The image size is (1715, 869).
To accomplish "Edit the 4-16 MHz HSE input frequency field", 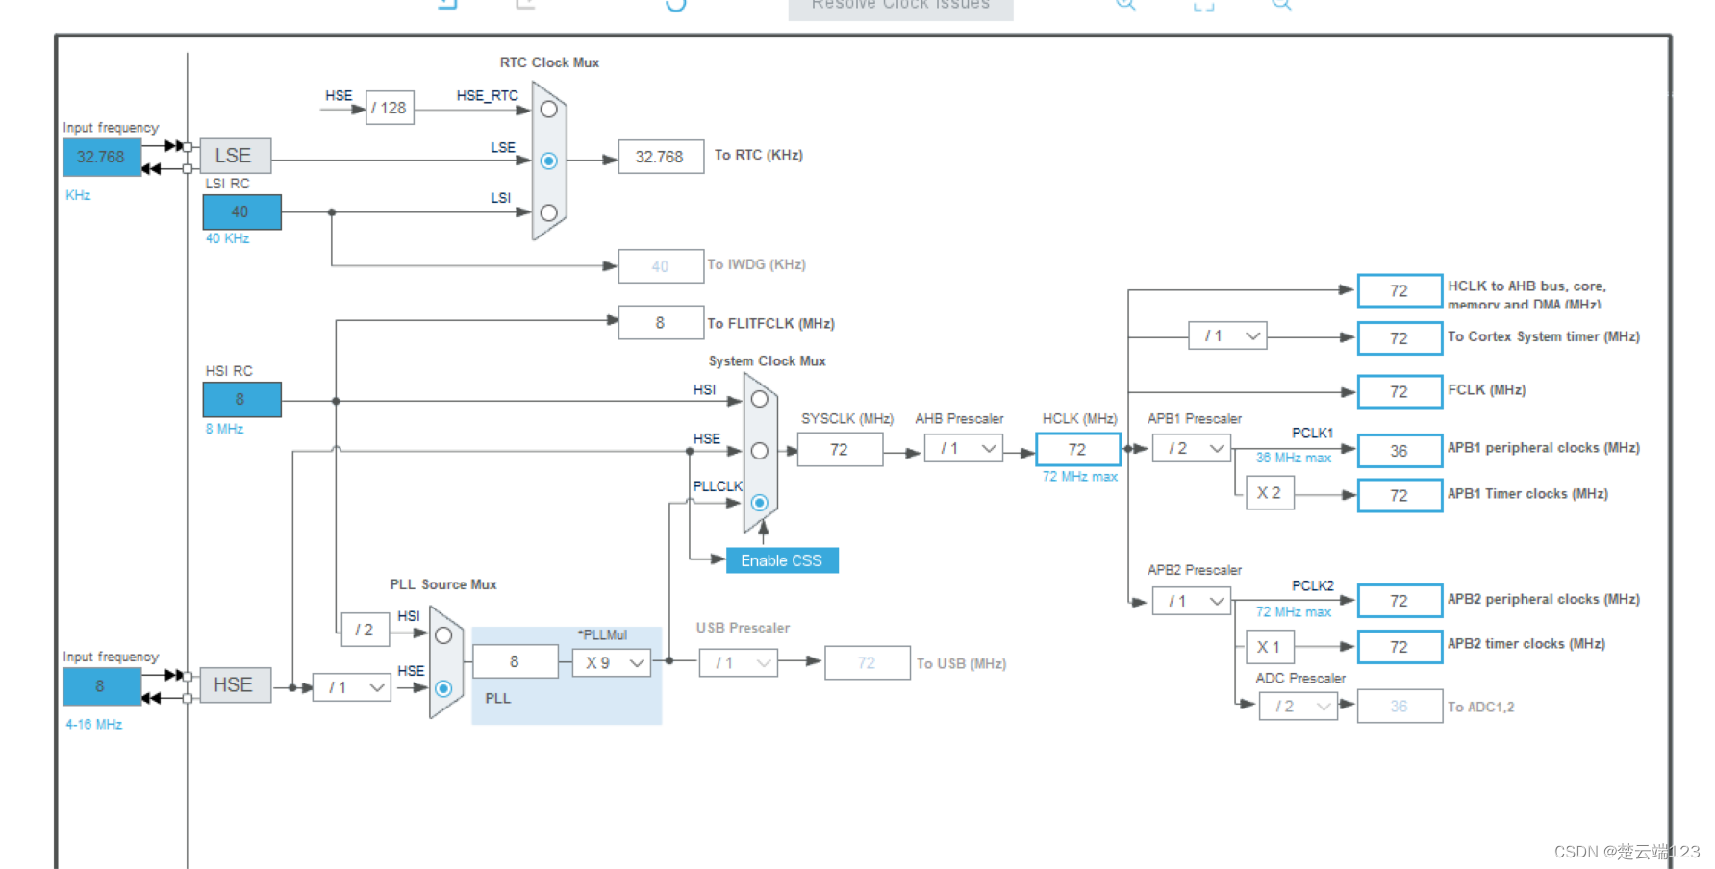I will coord(102,686).
